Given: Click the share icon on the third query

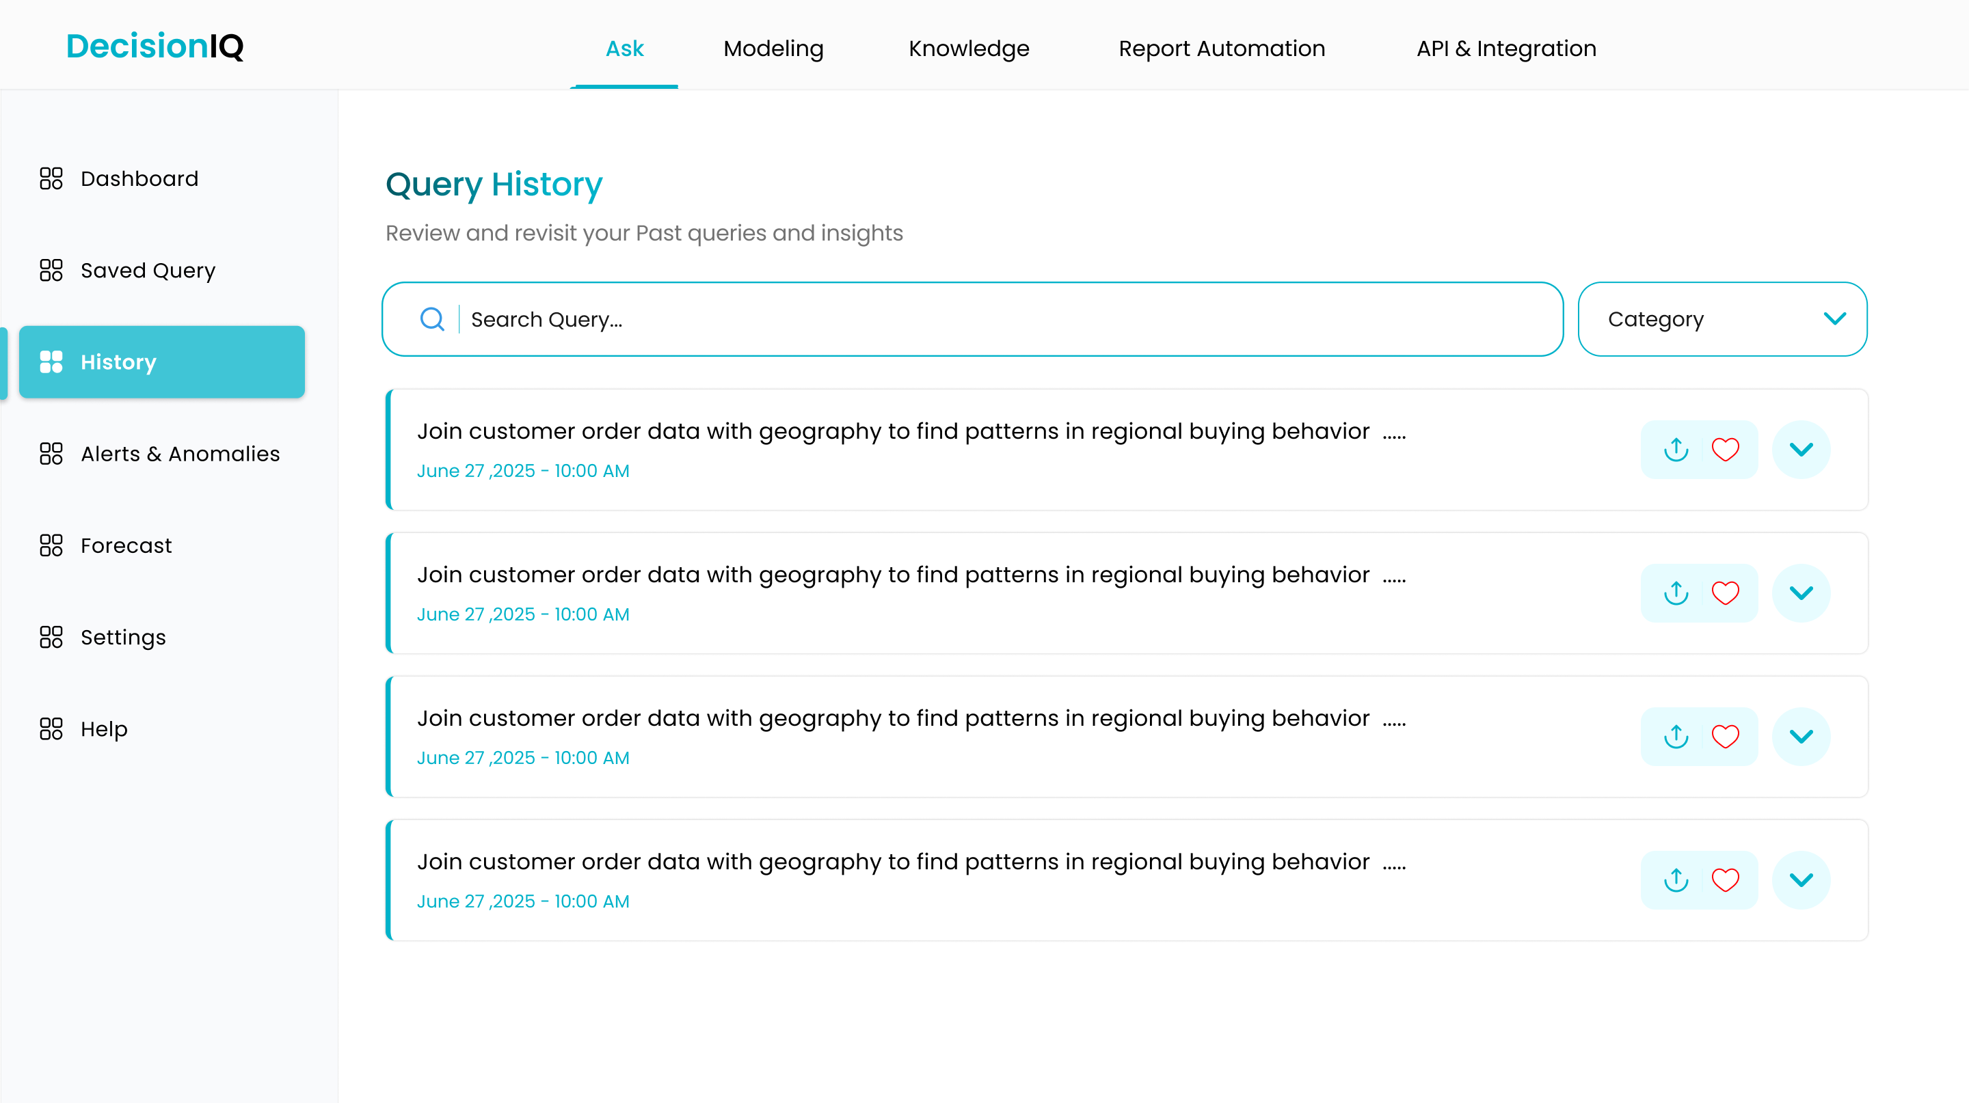Looking at the screenshot, I should pyautogui.click(x=1676, y=736).
